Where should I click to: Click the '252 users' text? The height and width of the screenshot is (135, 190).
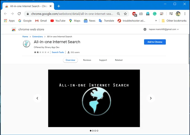[75, 52]
